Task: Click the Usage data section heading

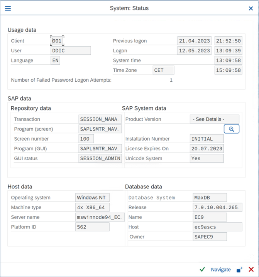Action: (x=22, y=30)
